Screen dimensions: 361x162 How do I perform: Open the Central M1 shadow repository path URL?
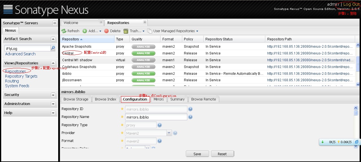(310, 60)
